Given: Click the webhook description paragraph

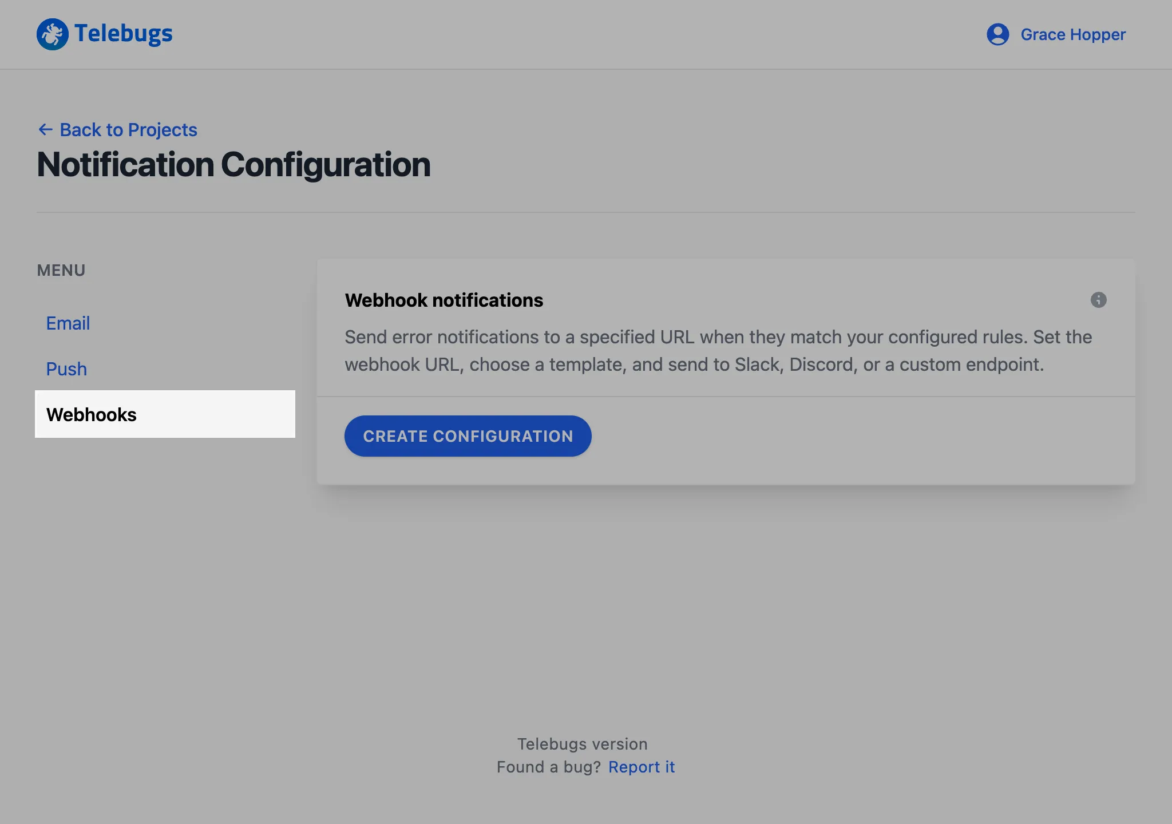Looking at the screenshot, I should click(x=718, y=351).
